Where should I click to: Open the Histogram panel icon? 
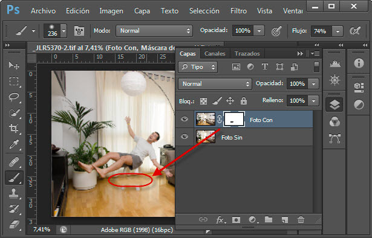tap(334, 63)
